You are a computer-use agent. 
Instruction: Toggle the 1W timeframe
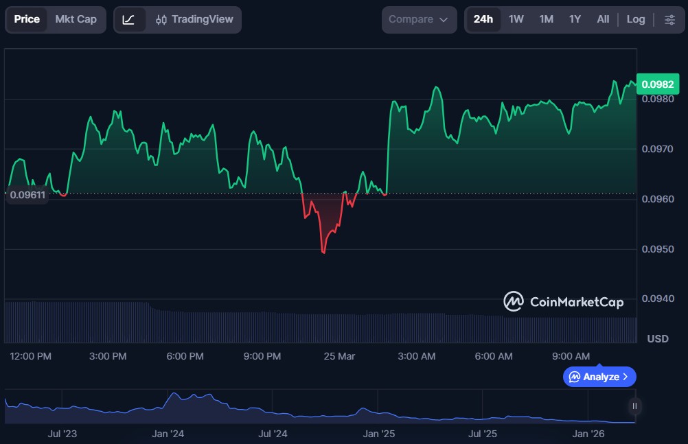coord(516,20)
